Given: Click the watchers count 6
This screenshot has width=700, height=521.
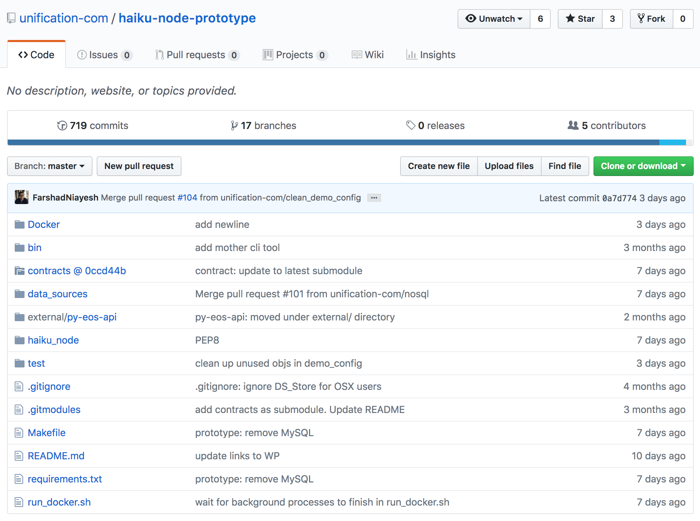Looking at the screenshot, I should click(540, 19).
